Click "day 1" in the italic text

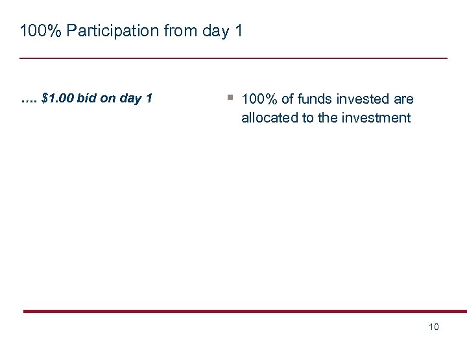point(136,99)
